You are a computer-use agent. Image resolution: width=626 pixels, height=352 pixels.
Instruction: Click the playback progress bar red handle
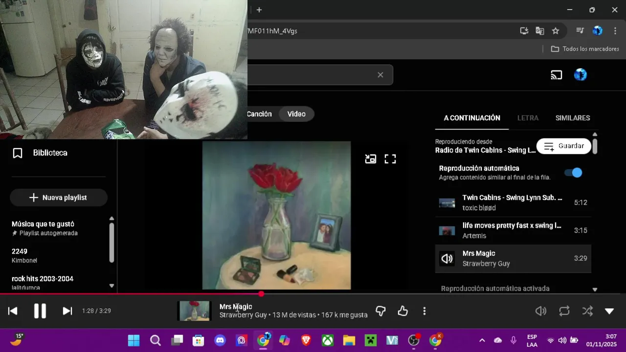tap(261, 294)
